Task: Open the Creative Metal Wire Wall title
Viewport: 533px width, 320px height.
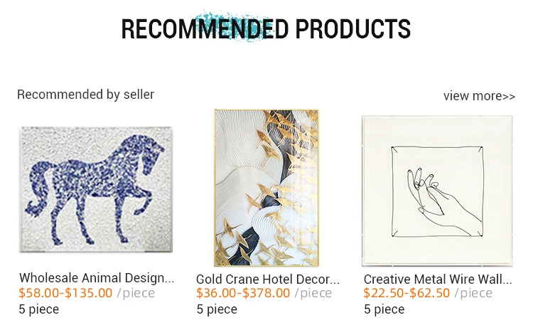Action: pos(438,279)
